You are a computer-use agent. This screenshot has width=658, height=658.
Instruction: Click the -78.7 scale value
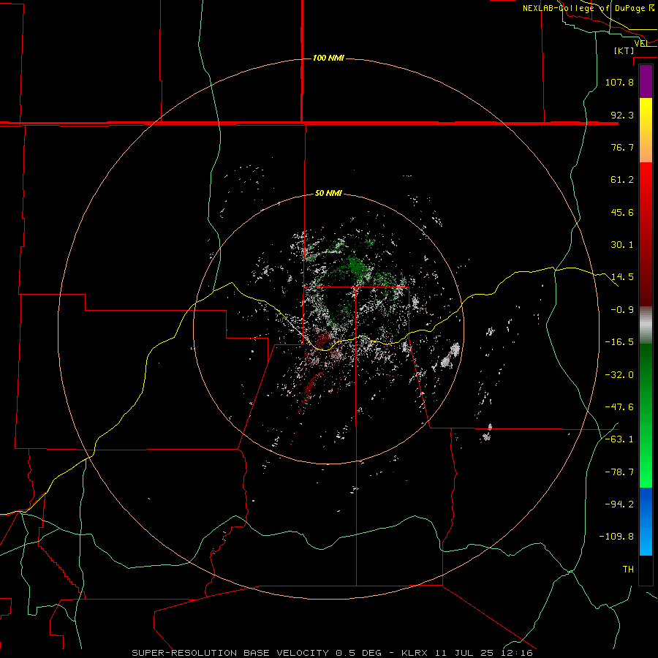[619, 472]
